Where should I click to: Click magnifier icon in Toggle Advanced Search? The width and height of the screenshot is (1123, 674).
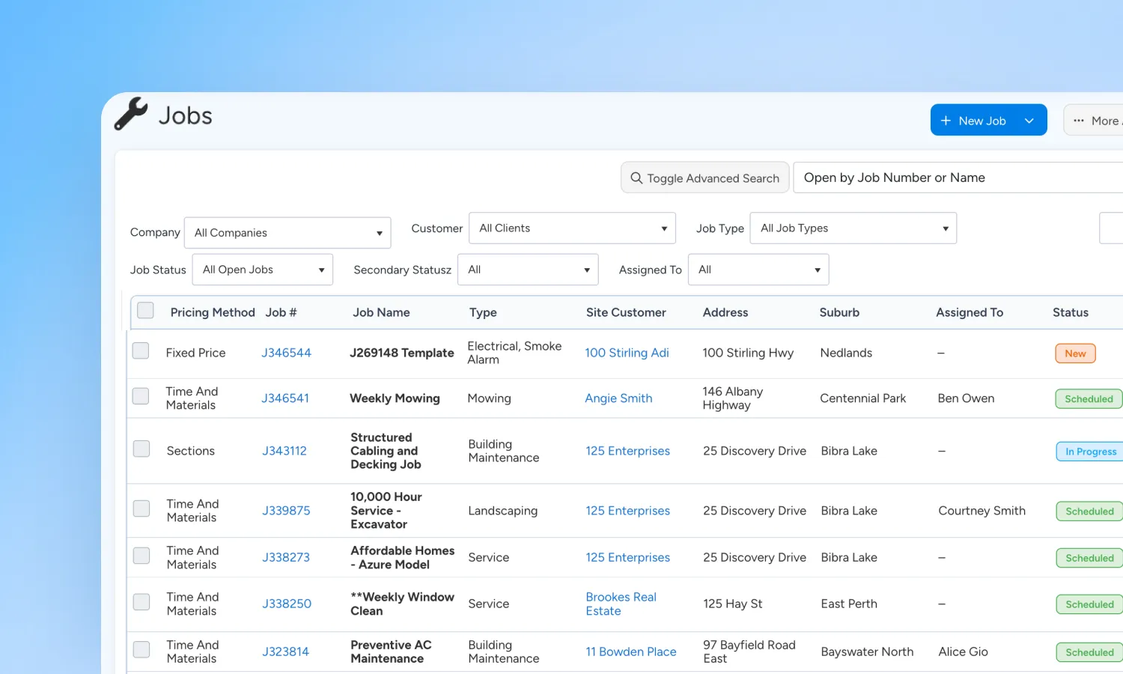(x=636, y=178)
